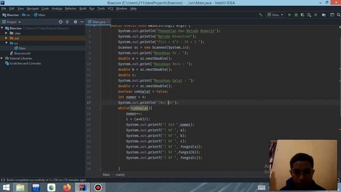The image size is (341, 192).
Task: Click the Build project hammer icon
Action: pos(261,15)
